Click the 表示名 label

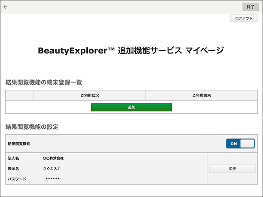[13, 169]
